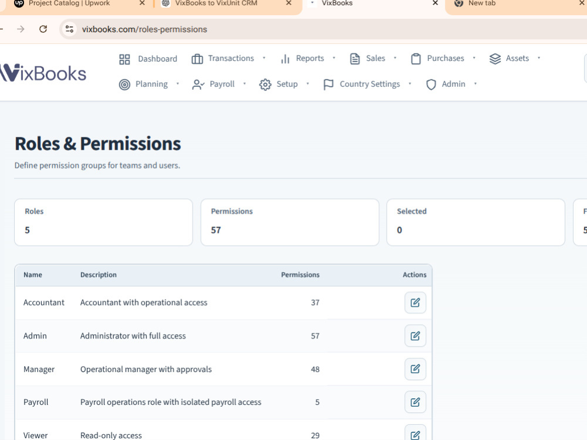Switch to VixBooks to VixUnit CRM tab

pyautogui.click(x=216, y=4)
